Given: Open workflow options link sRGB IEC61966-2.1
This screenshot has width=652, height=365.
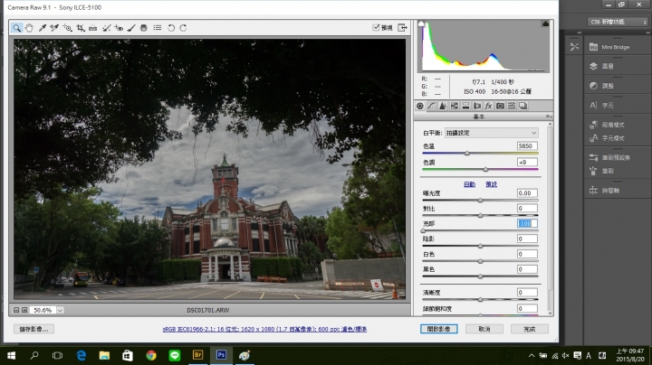Looking at the screenshot, I should tap(264, 329).
